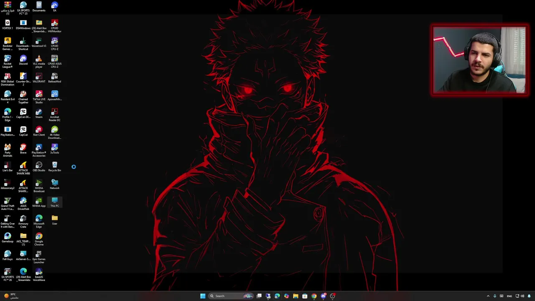Launch Acrobat Reader DC icon
The image size is (535, 301).
[54, 115]
